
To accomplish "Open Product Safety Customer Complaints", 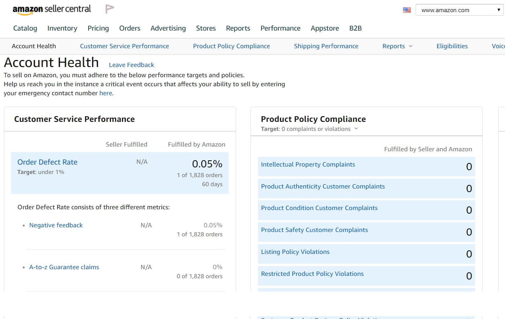I will click(314, 230).
